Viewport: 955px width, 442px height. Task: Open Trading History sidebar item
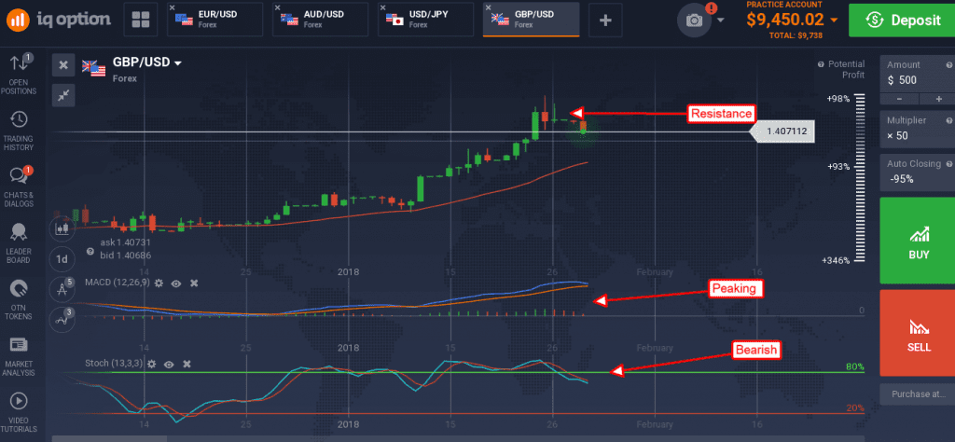point(19,131)
